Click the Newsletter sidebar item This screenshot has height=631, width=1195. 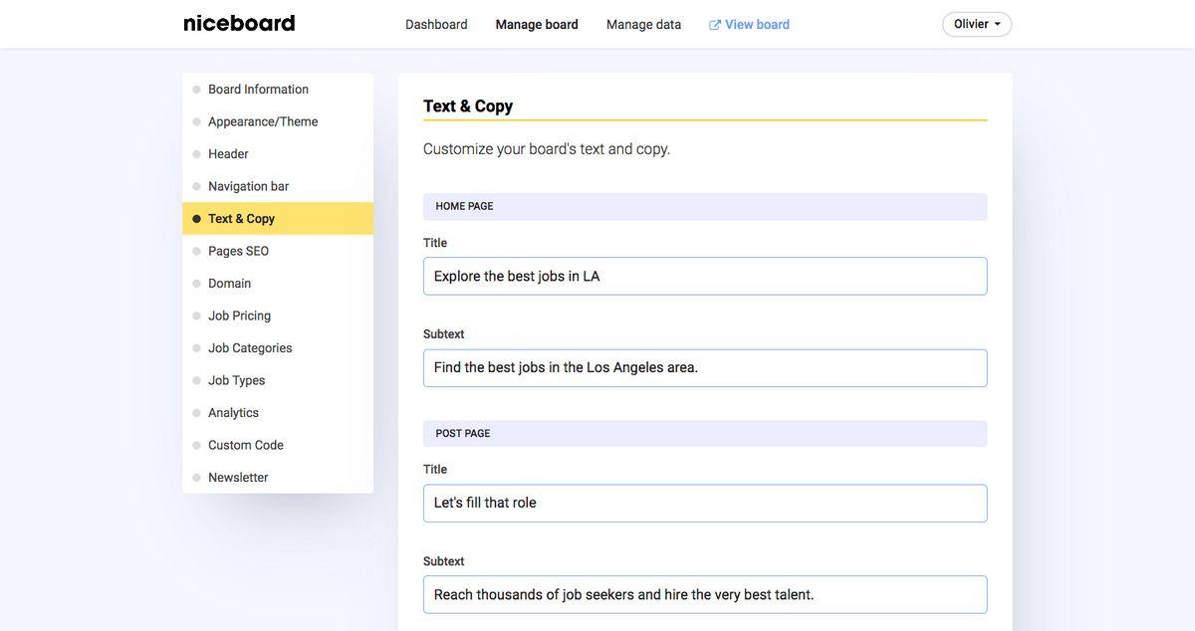coord(238,478)
